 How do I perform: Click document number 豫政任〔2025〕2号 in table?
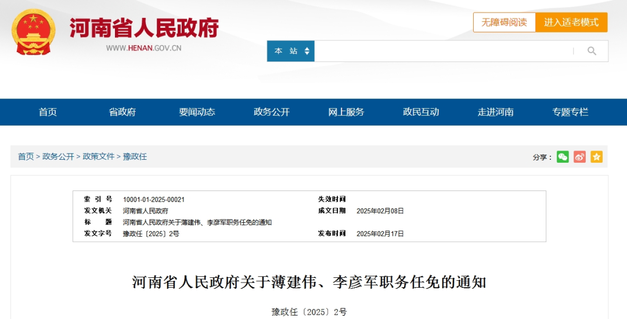151,234
